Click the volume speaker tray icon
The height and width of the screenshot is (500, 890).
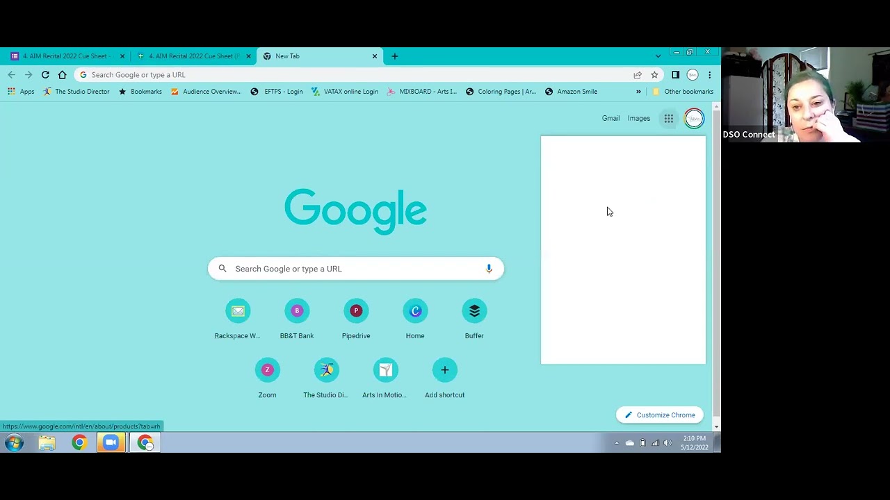click(x=667, y=443)
